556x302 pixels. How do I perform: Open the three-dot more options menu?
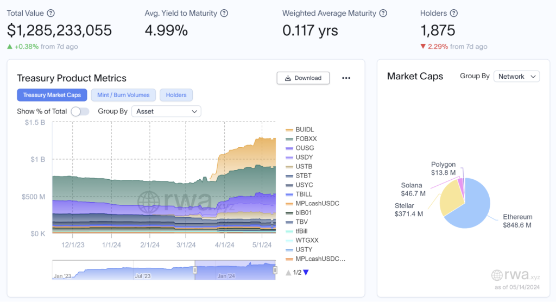[x=346, y=78]
